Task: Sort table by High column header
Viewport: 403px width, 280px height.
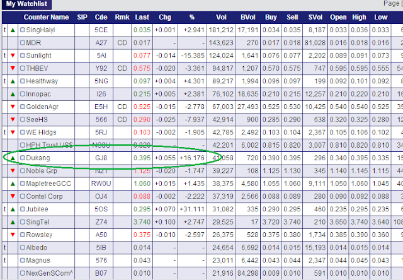Action: 359,17
